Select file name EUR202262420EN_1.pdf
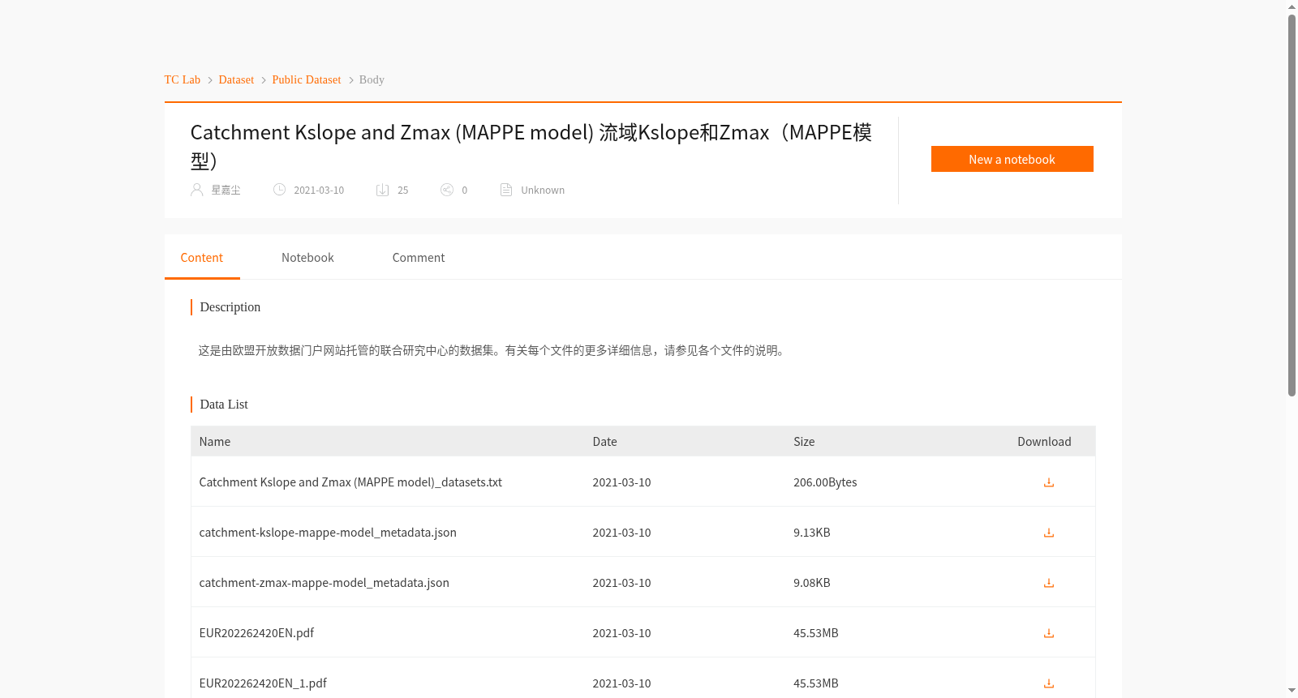The height and width of the screenshot is (698, 1298). click(263, 683)
